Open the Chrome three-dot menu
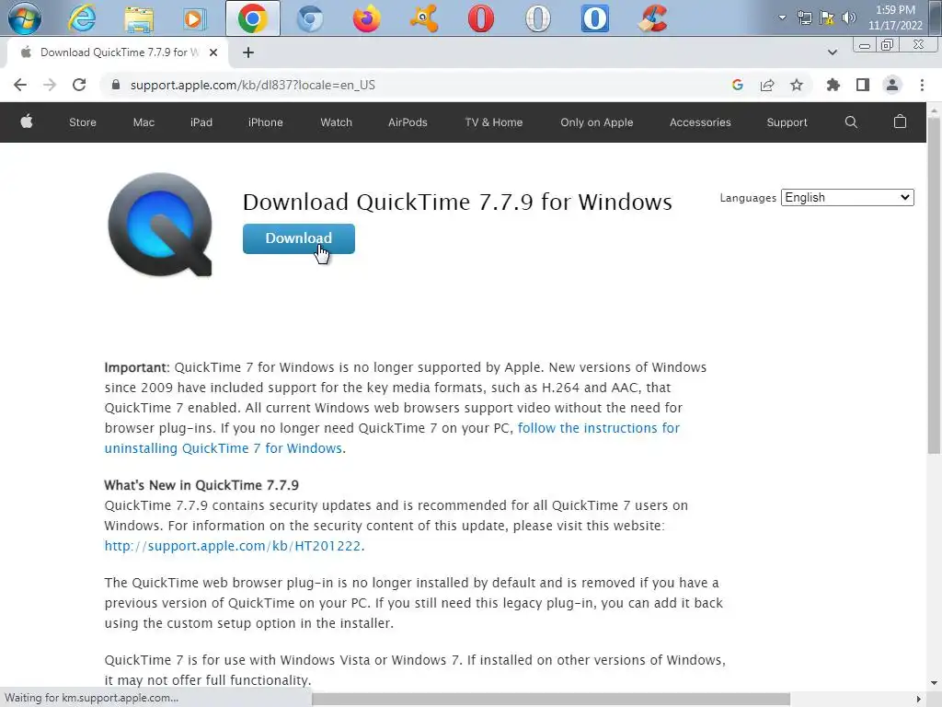942x707 pixels. point(922,85)
